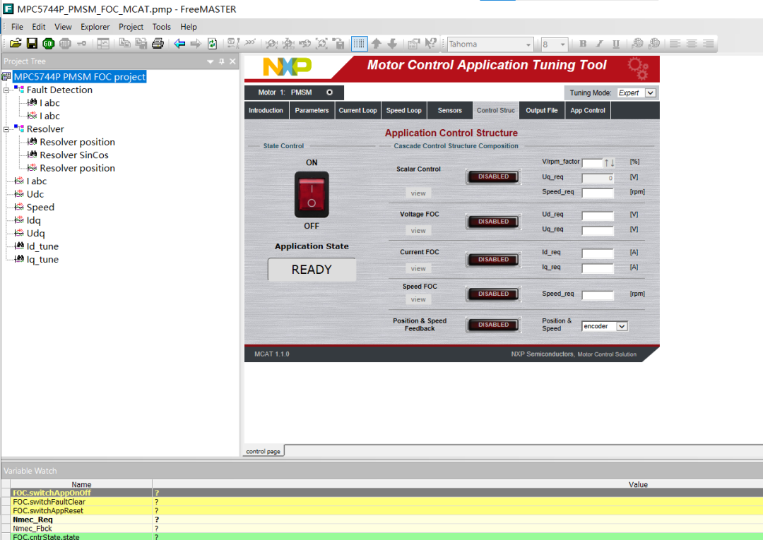Viewport: 763px width, 540px height.
Task: Toggle the Speed FOC DISABLED switch
Action: [493, 294]
